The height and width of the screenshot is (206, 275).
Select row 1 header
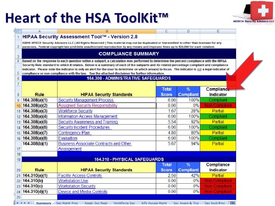coord(18,37)
